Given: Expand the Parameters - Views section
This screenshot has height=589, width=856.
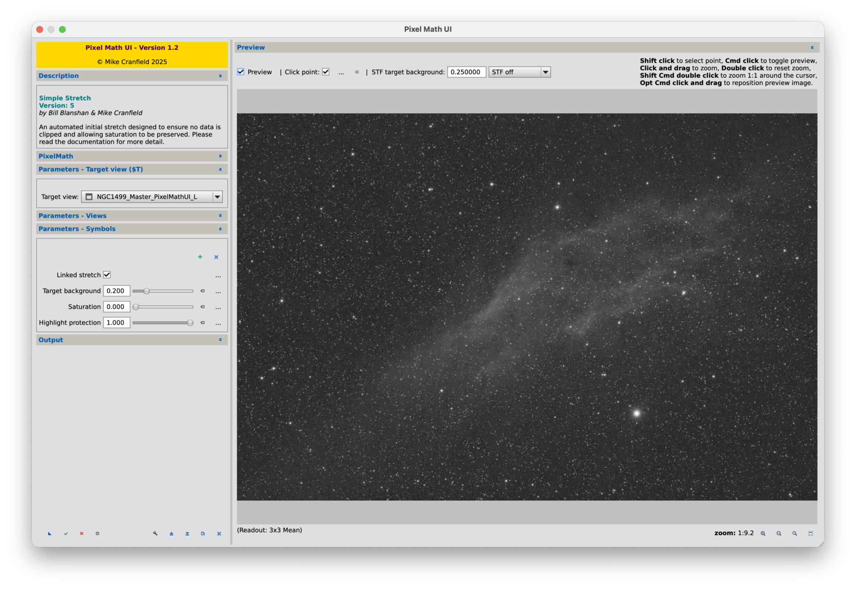Looking at the screenshot, I should [132, 216].
